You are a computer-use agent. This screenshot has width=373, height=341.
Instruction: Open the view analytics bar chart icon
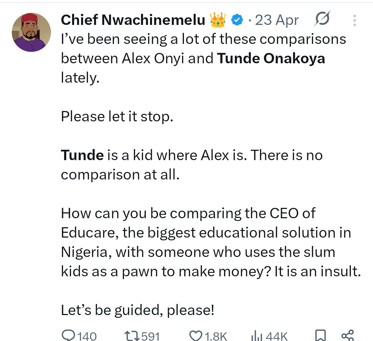coord(257,336)
